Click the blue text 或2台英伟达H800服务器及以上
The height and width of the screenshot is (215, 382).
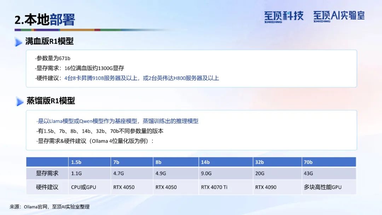pyautogui.click(x=181, y=78)
